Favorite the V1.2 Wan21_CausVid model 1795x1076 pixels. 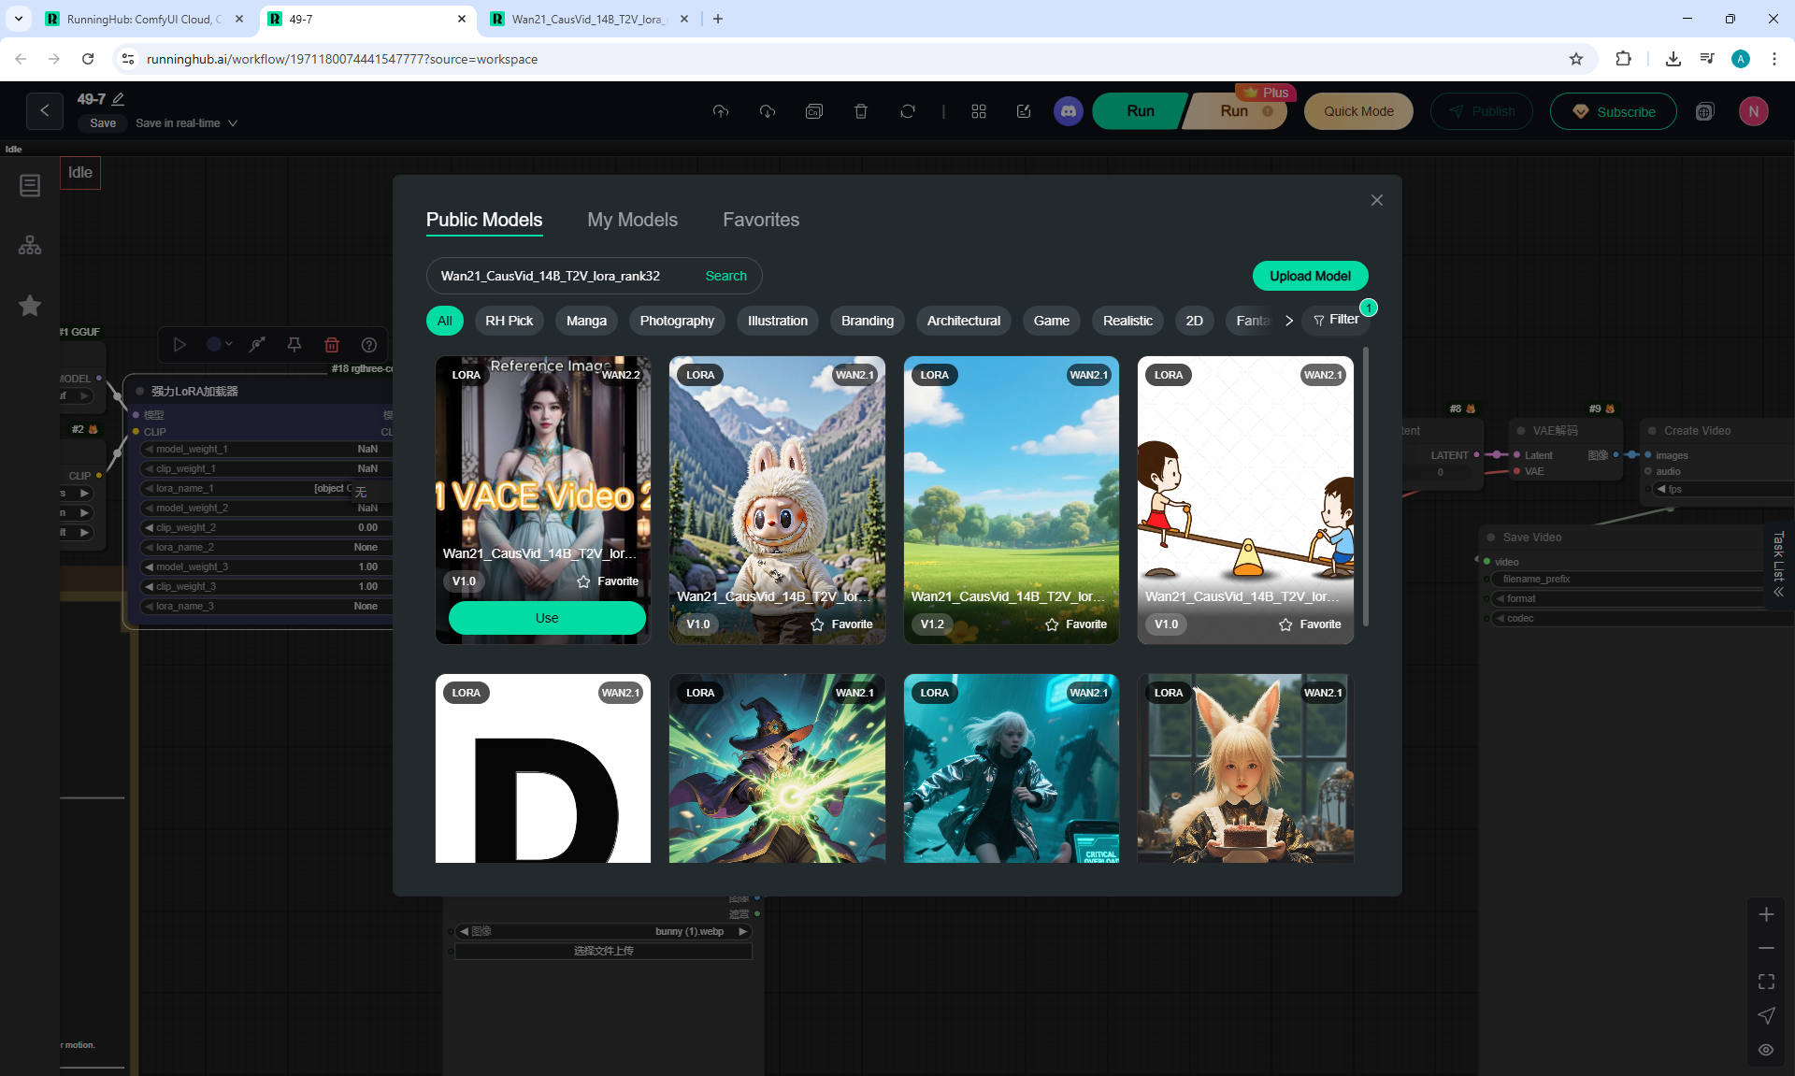[x=1075, y=624]
